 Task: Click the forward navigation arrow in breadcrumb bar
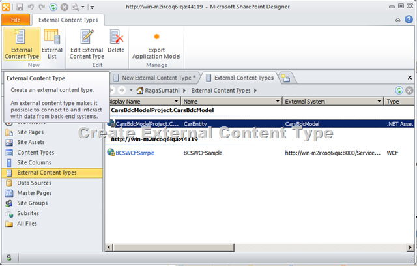[x=122, y=91]
